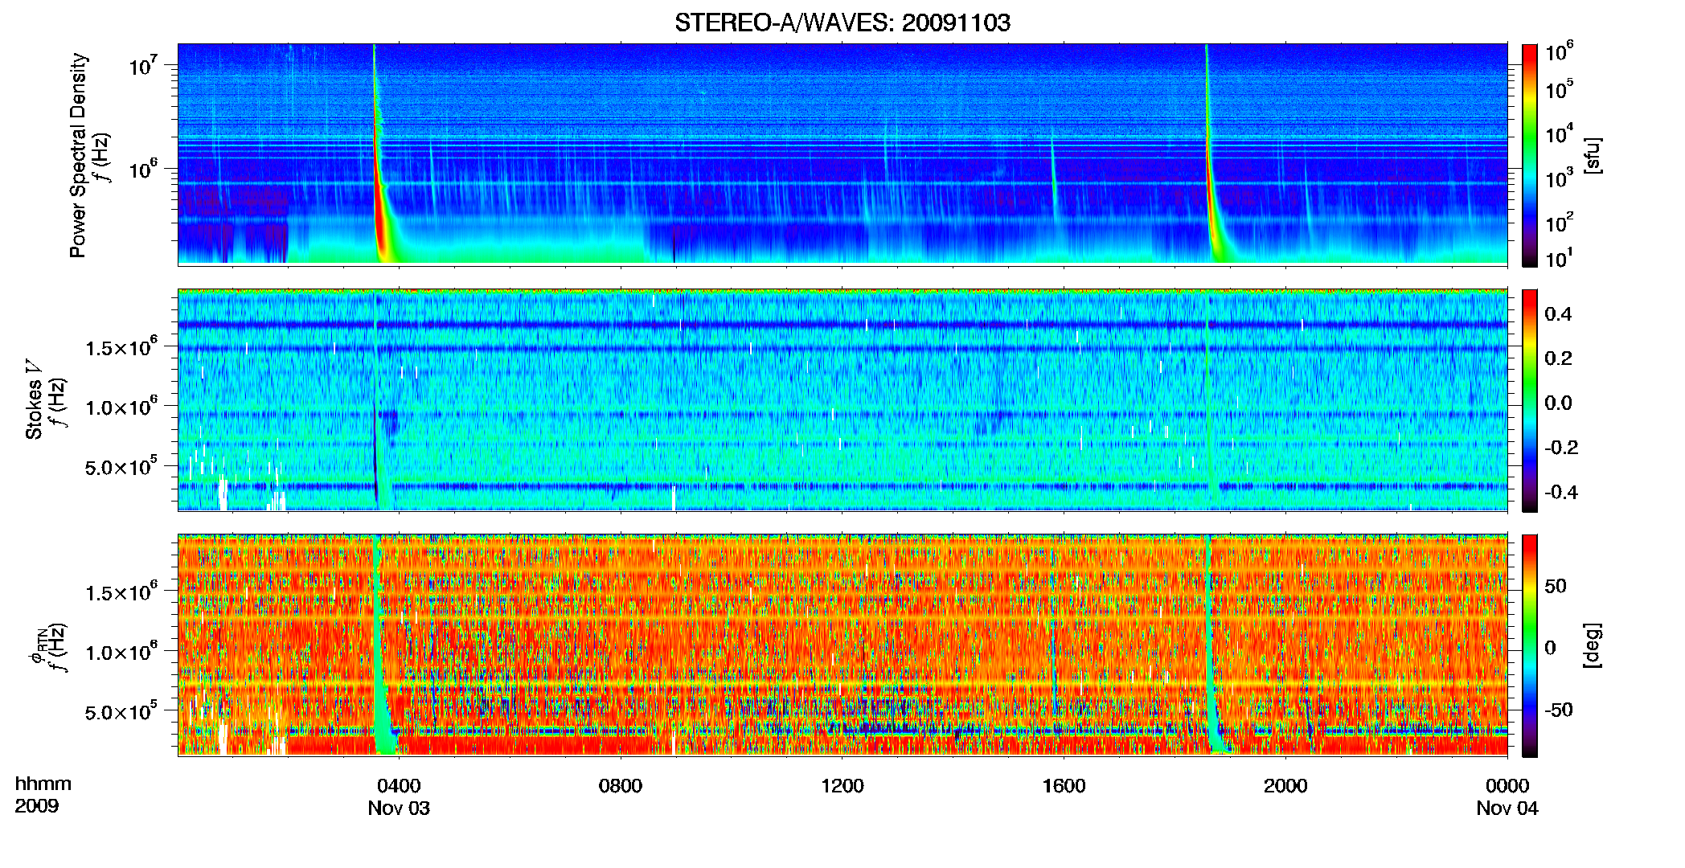Select the 10^1 label on sfu colorbar

[1560, 258]
